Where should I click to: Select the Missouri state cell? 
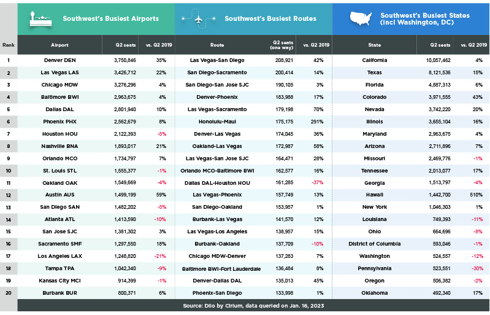[374, 158]
